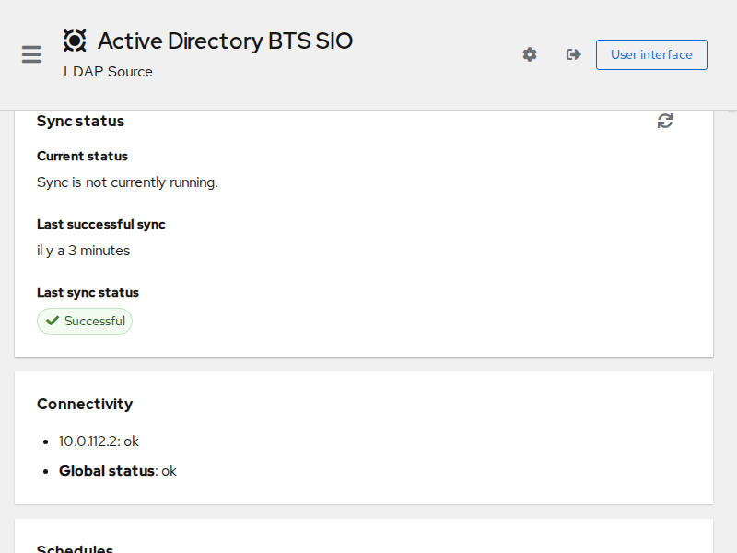This screenshot has width=737, height=553.
Task: Click the Successful status badge
Action: (x=85, y=321)
